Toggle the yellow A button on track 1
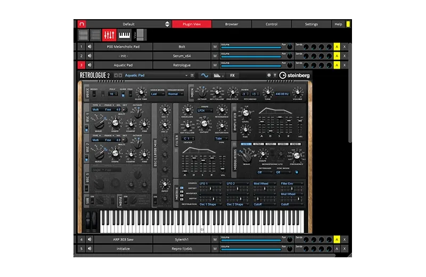 [x=337, y=47]
